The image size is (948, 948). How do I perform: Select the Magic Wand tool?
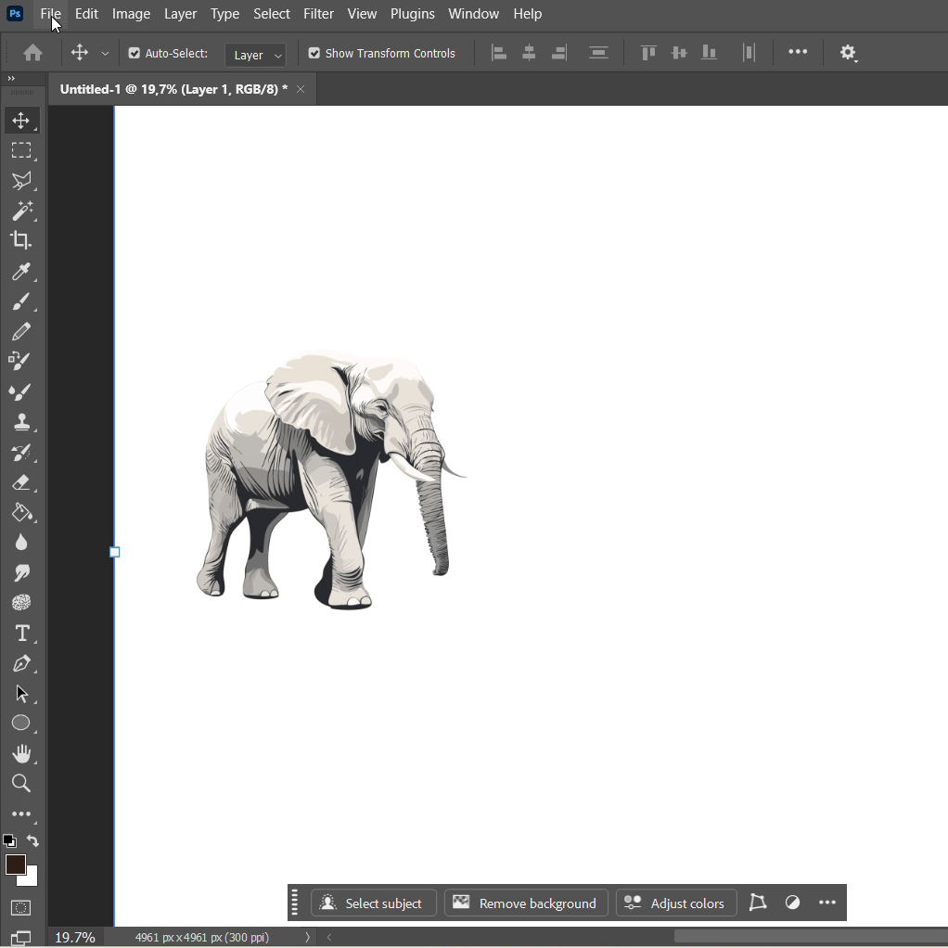(x=20, y=211)
